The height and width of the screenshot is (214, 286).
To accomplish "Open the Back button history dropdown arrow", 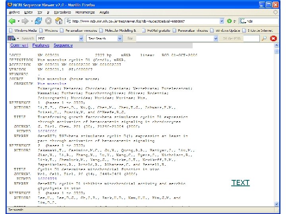I will click(x=18, y=21).
